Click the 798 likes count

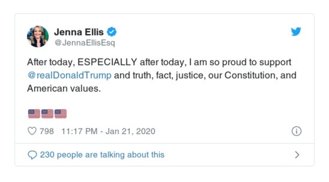47,131
